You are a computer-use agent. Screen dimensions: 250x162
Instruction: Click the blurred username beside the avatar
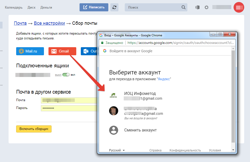coord(222,7)
